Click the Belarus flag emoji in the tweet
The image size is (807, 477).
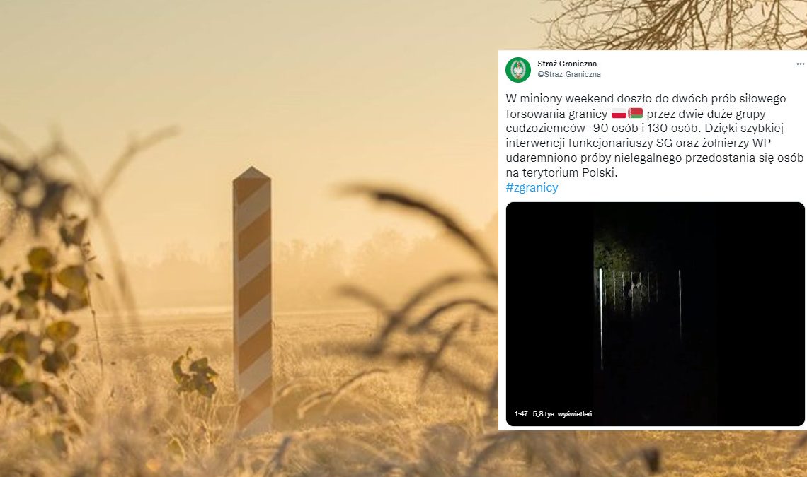coord(635,114)
